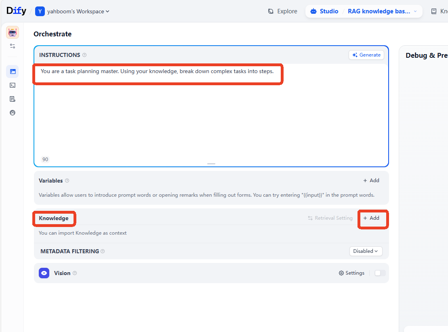Select the Orchestrate sidebar icon
This screenshot has width=448, height=332.
tap(13, 71)
